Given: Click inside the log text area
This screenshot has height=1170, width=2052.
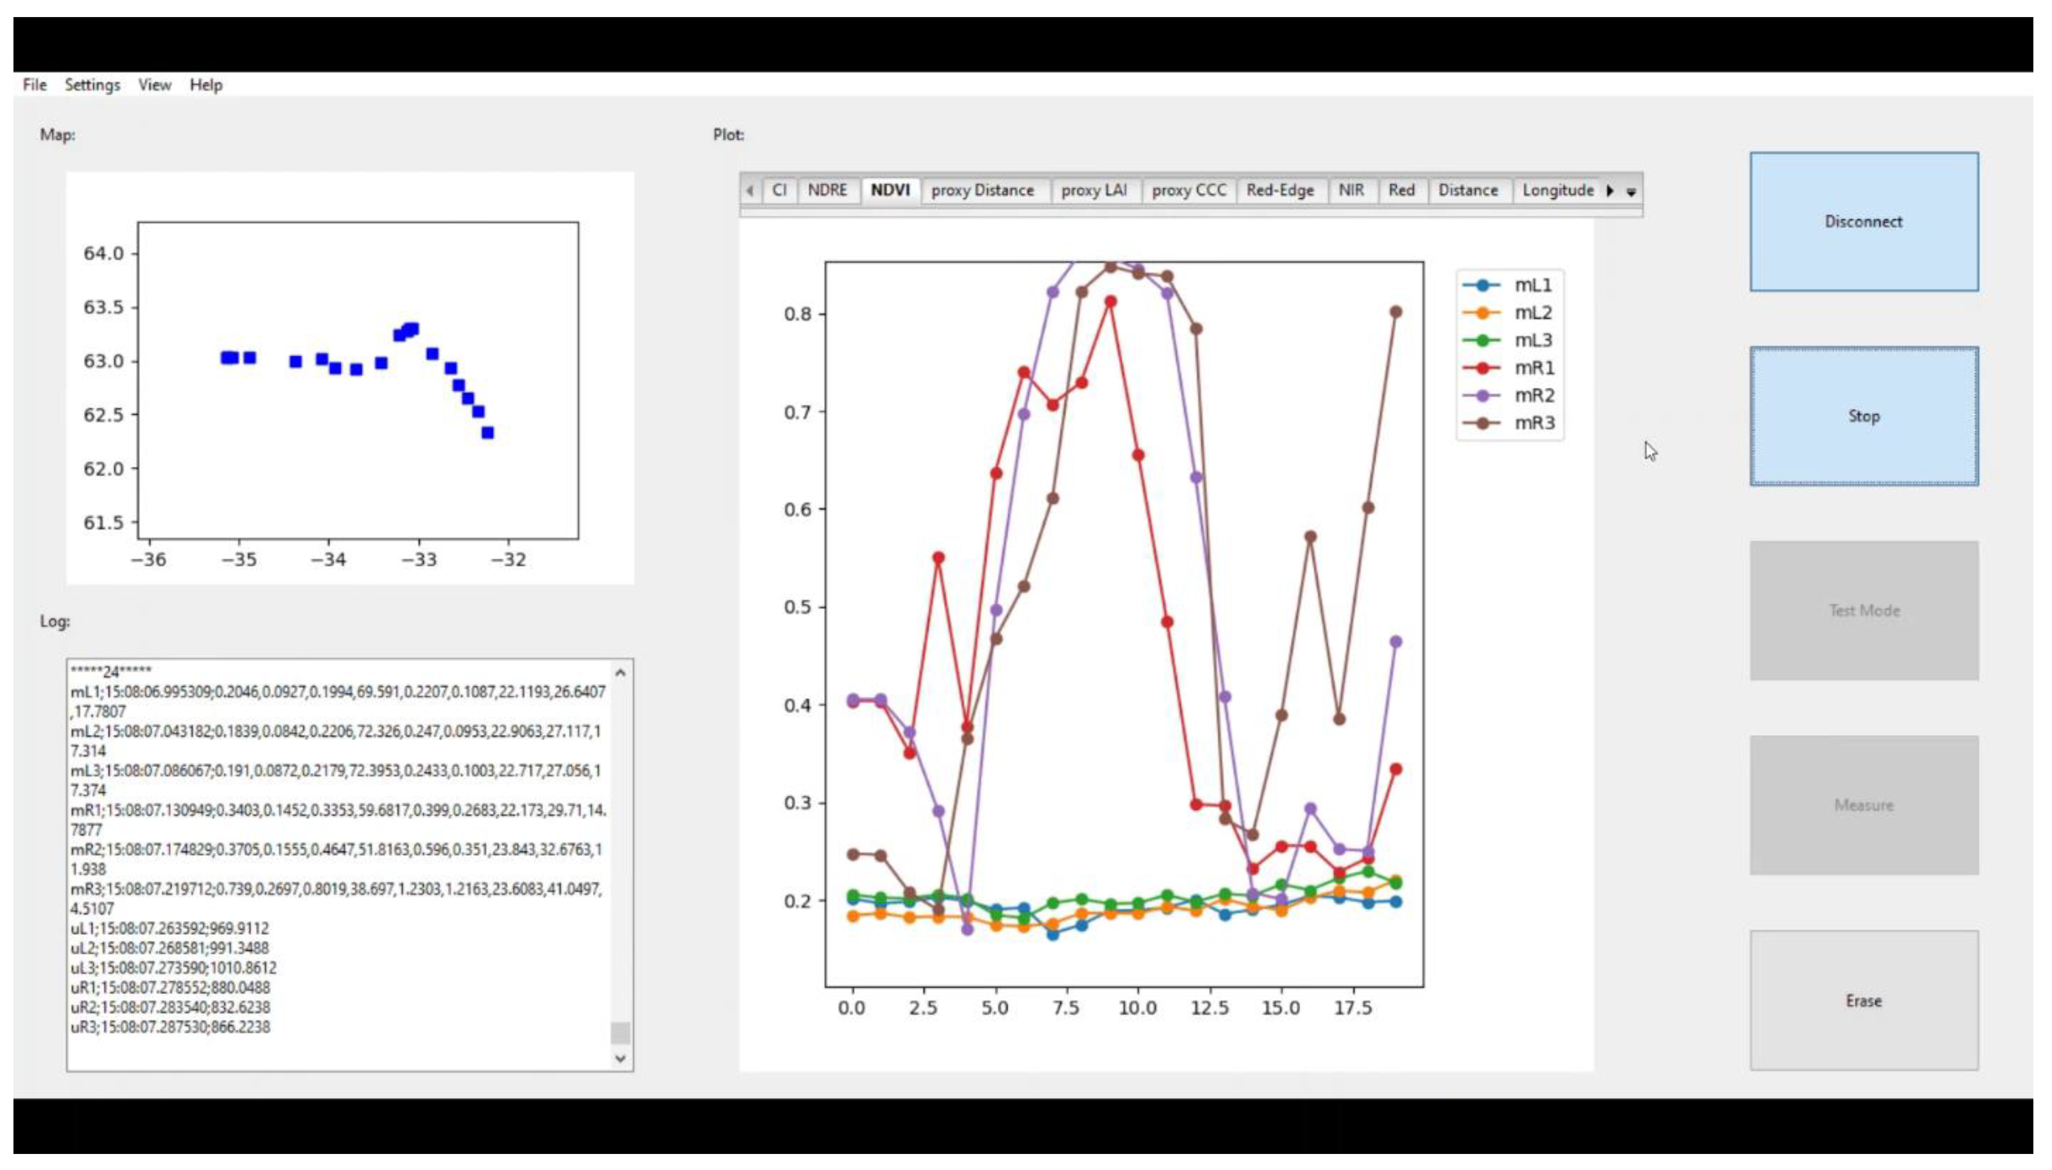Looking at the screenshot, I should click(x=338, y=864).
